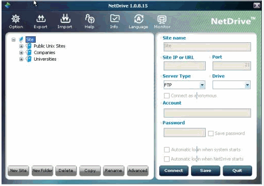
Task: Click the Export toolbar icon
Action: (41, 19)
